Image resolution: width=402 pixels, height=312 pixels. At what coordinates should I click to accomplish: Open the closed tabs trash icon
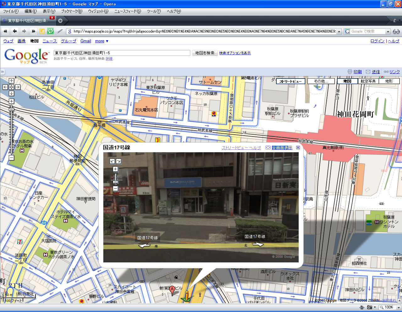tap(395, 21)
